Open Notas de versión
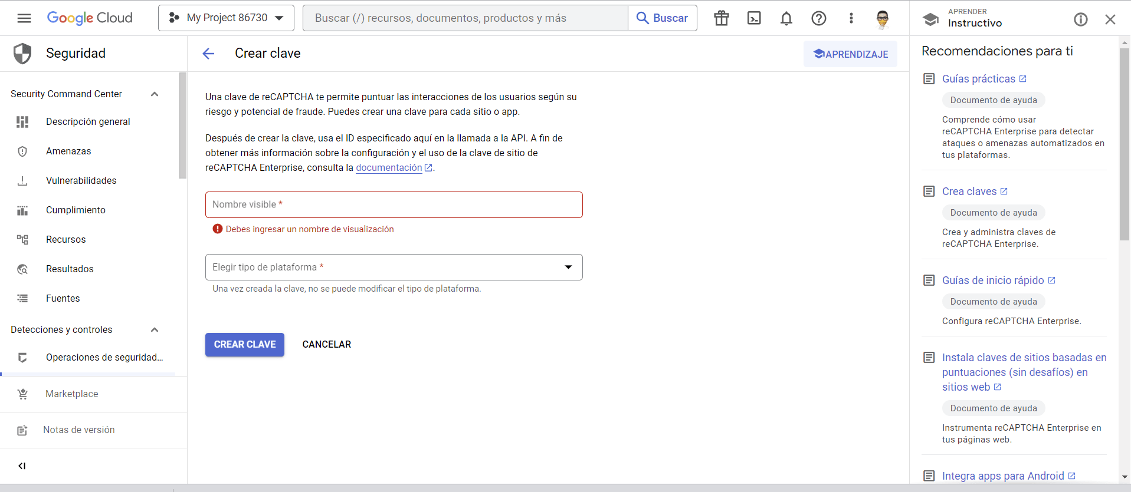This screenshot has height=492, width=1131. coord(78,430)
